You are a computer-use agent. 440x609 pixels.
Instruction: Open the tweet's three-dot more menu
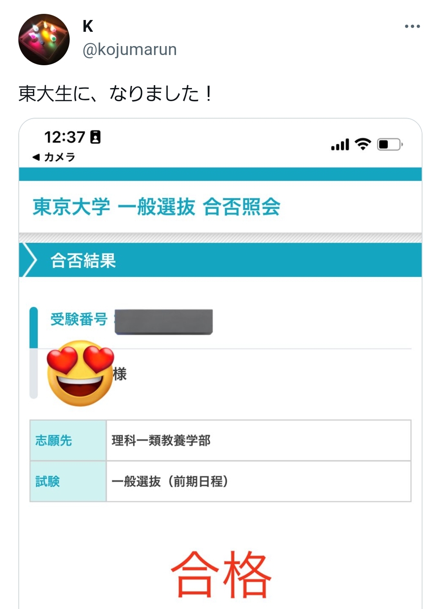coord(412,26)
